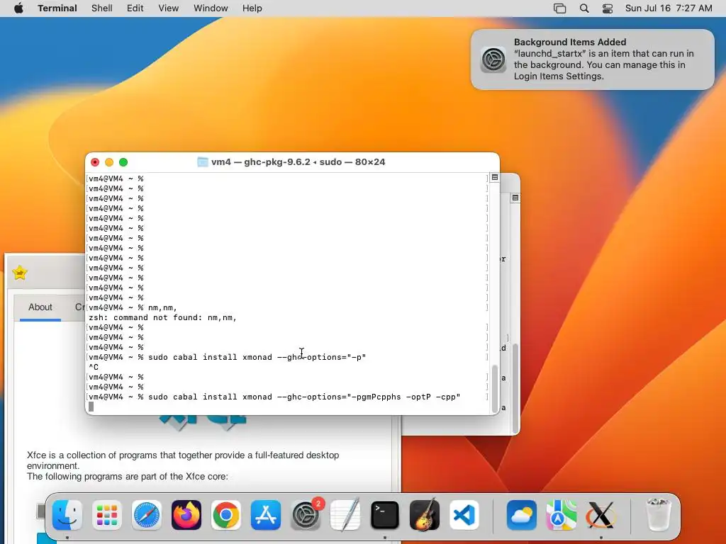
Task: Open the Background Items Added notification
Action: pyautogui.click(x=593, y=59)
